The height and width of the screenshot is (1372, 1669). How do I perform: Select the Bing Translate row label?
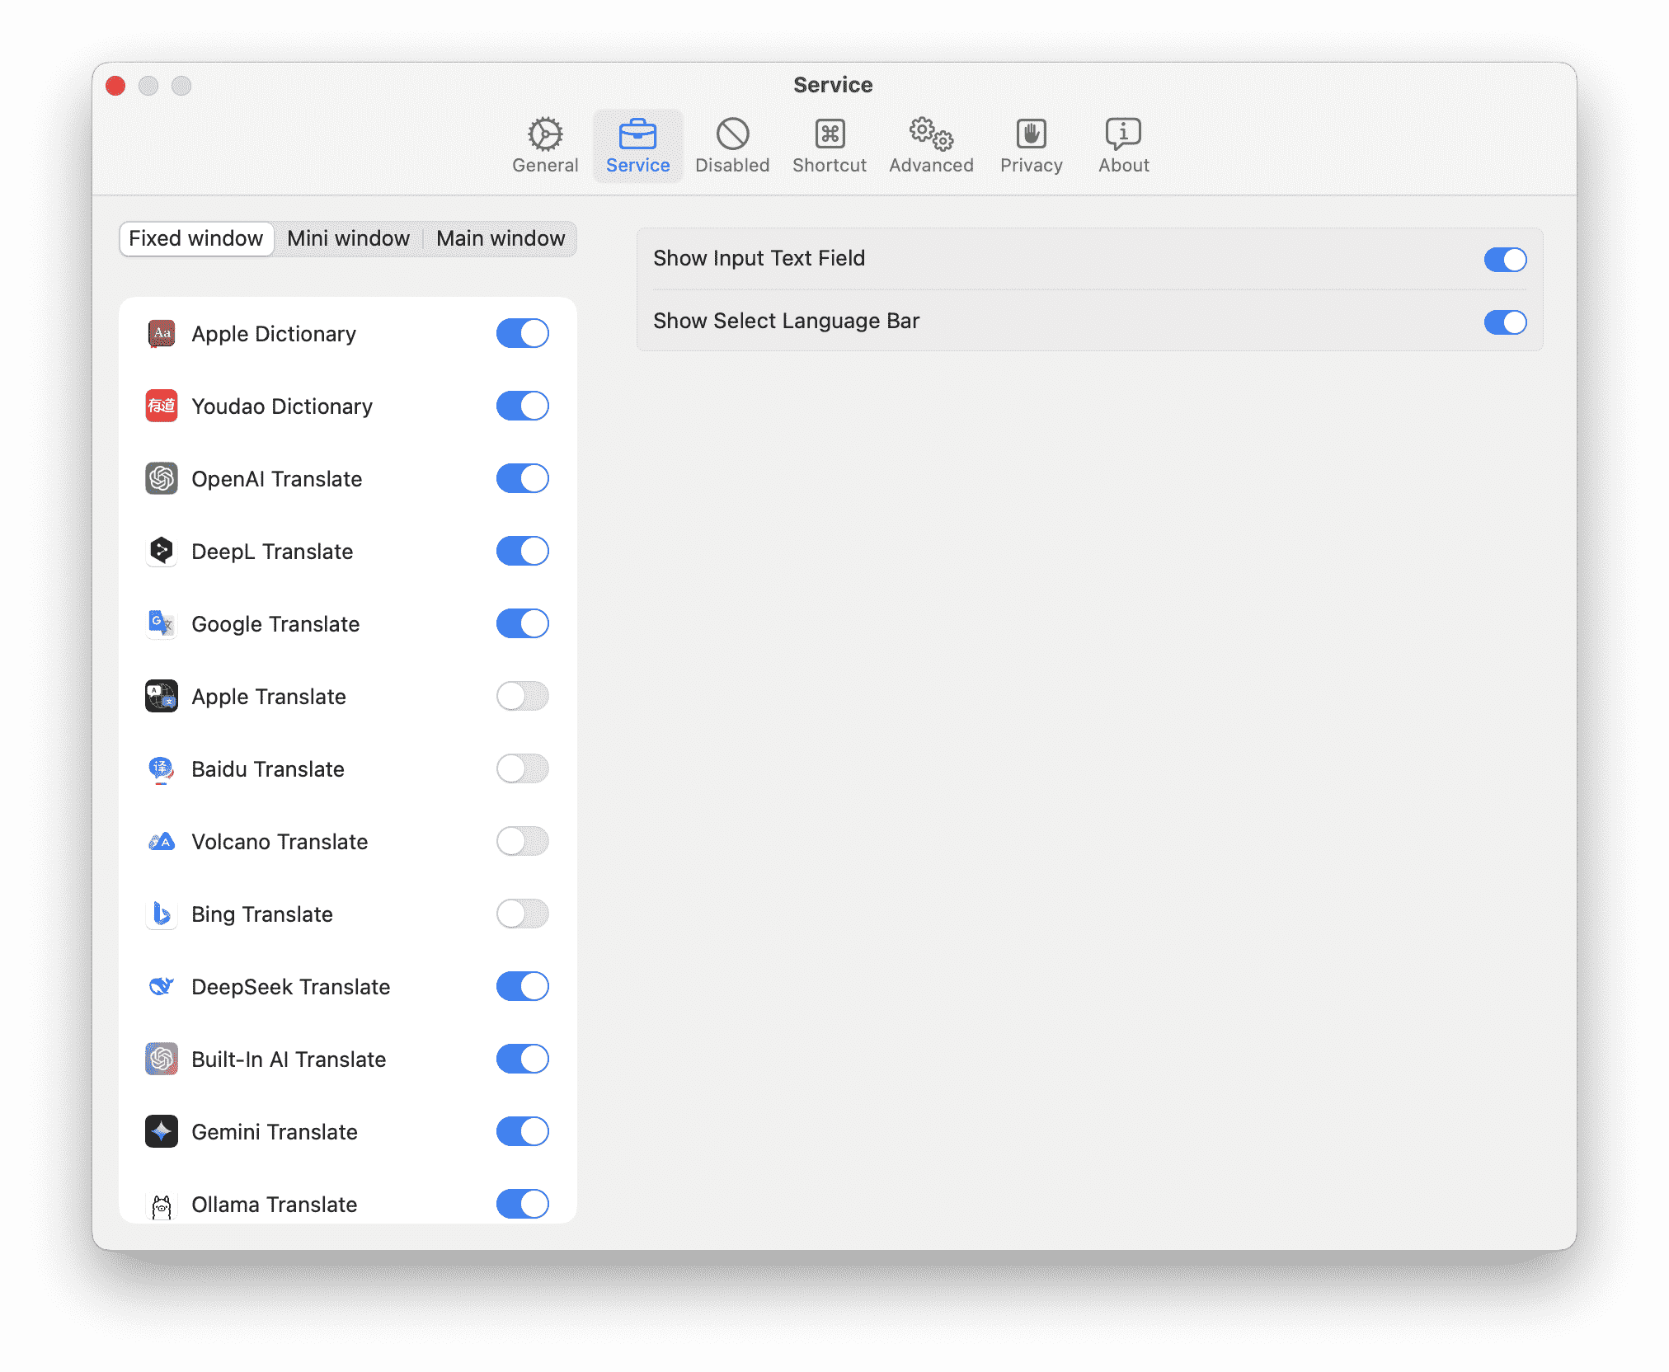pos(262,914)
